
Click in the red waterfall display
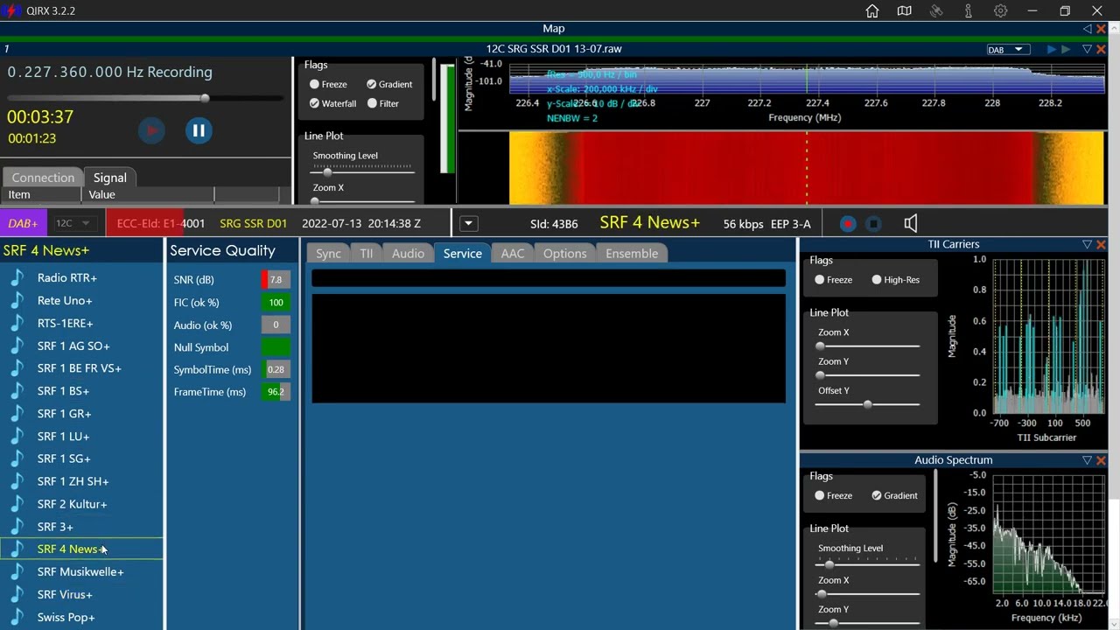[x=806, y=168]
